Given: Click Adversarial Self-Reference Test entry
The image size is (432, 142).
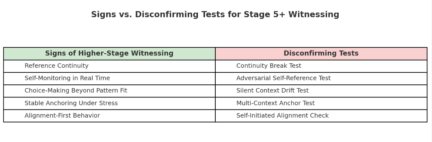Looking at the screenshot, I should coord(284,78).
